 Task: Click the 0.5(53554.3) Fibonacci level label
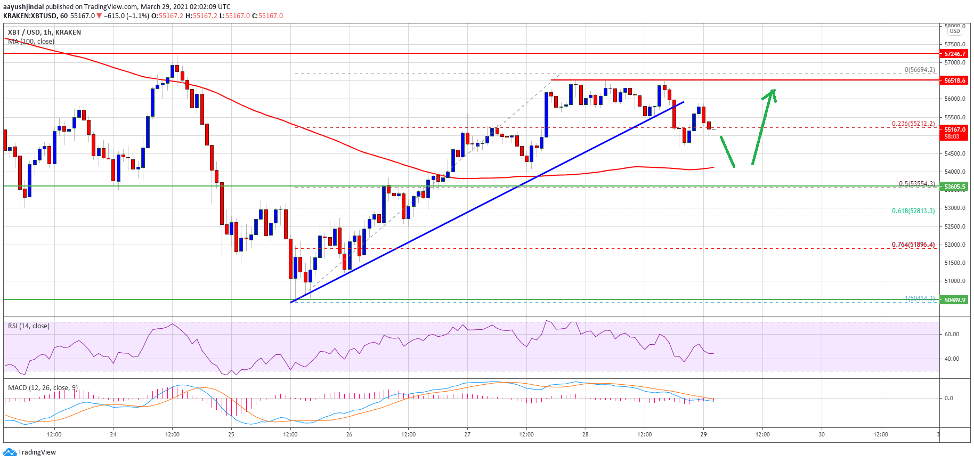click(x=916, y=184)
